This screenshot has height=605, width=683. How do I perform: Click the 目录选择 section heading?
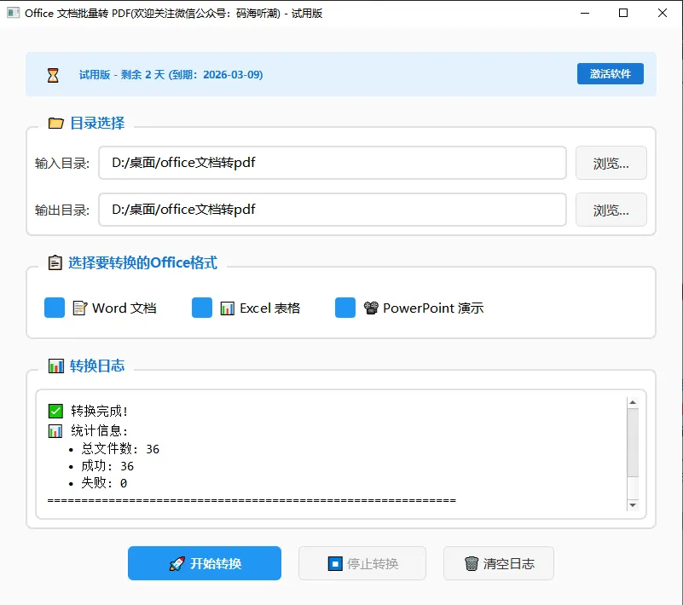pyautogui.click(x=97, y=124)
